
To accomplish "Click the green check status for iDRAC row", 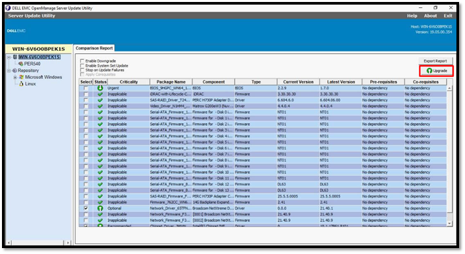I will coord(100,94).
